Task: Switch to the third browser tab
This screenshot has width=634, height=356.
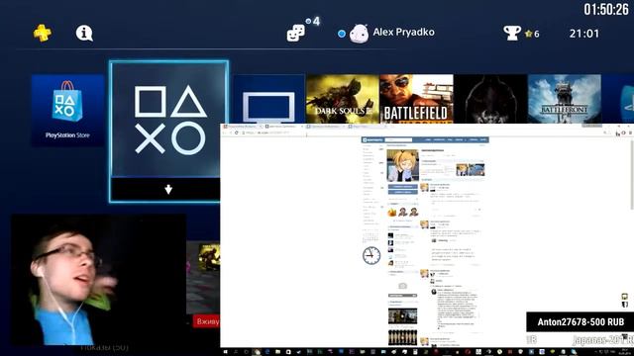Action: pyautogui.click(x=326, y=127)
